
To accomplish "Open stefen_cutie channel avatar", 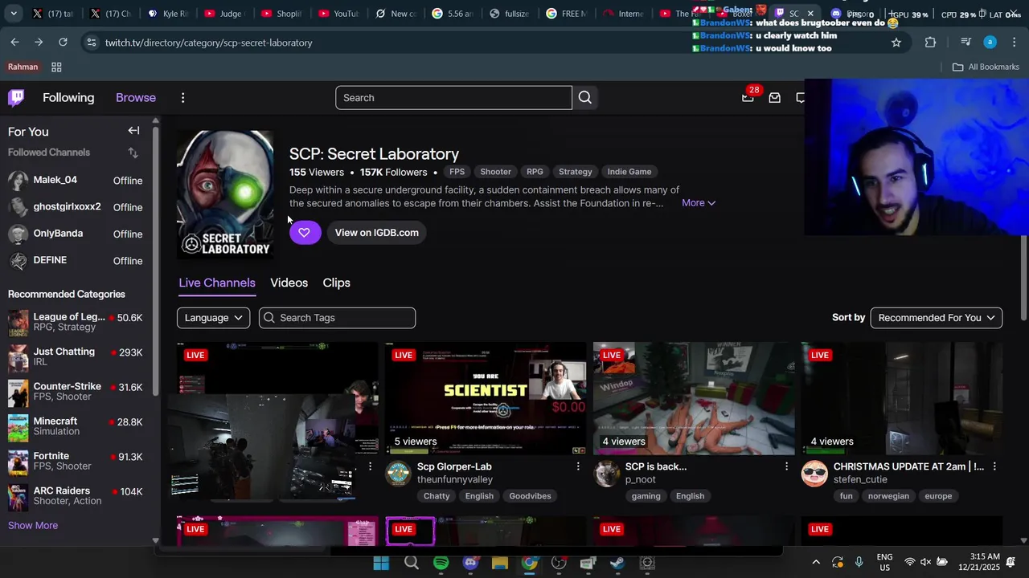I will [x=814, y=474].
